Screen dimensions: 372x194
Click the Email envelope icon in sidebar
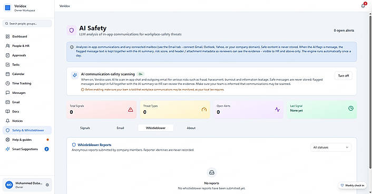(7, 102)
